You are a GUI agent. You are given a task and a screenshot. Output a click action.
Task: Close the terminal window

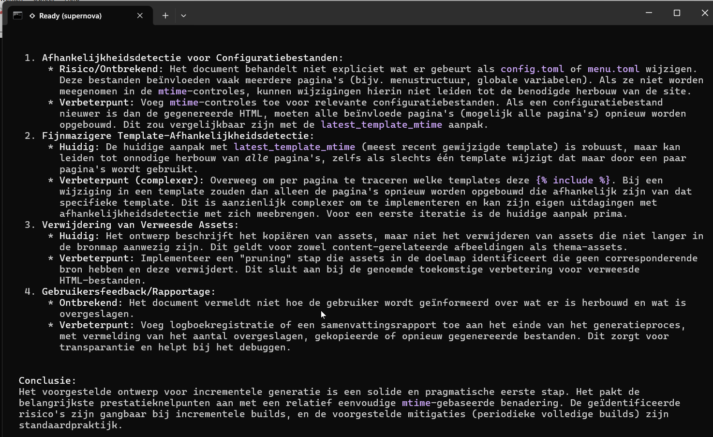tap(704, 13)
